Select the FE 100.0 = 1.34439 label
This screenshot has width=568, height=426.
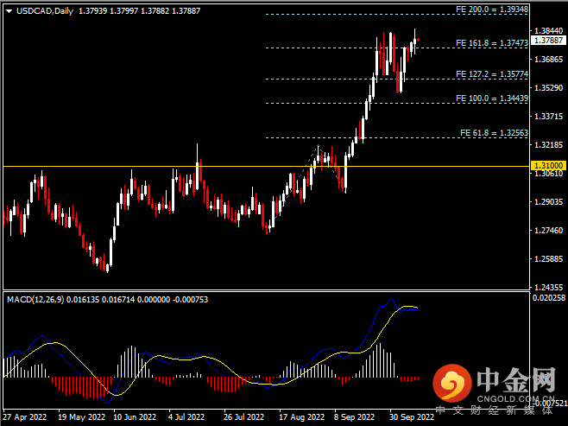point(491,99)
